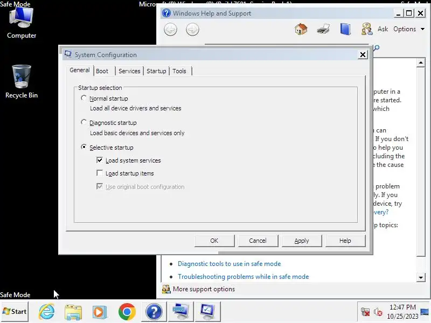Viewport: 431px width, 323px height.
Task: Select the Normal startup radio button
Action: pyautogui.click(x=84, y=98)
